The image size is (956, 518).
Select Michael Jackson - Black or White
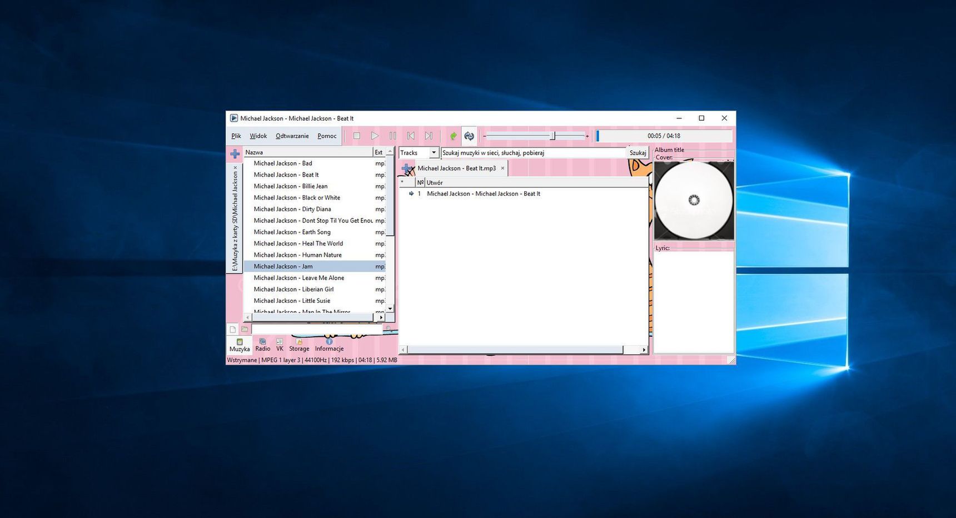coord(315,198)
